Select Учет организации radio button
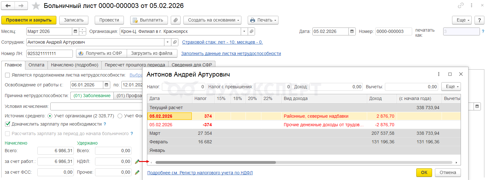This screenshot has height=180, width=485. pos(50,116)
